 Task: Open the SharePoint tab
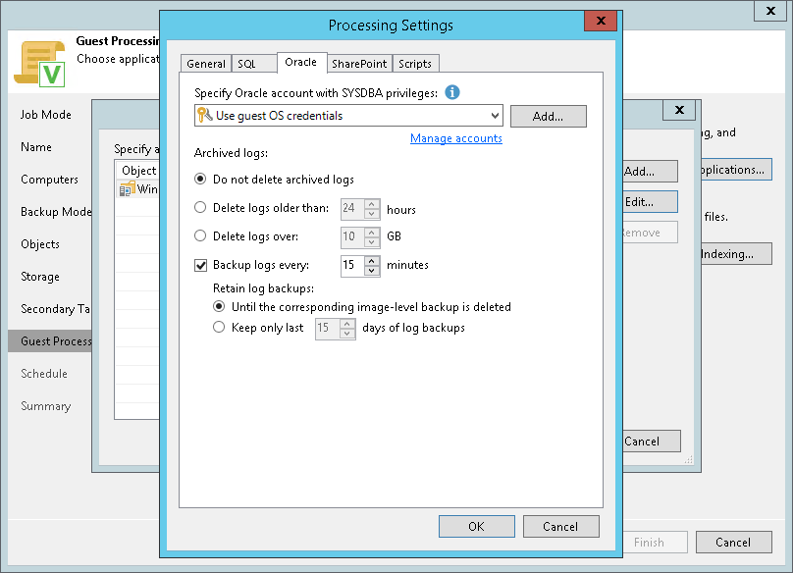coord(359,64)
